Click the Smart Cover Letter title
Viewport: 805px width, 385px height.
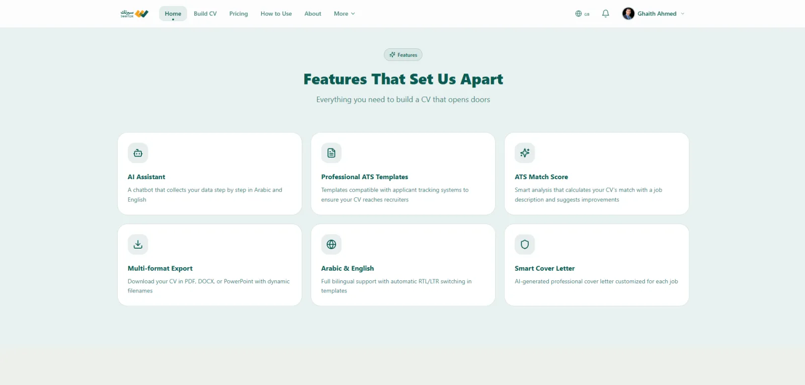pyautogui.click(x=544, y=268)
